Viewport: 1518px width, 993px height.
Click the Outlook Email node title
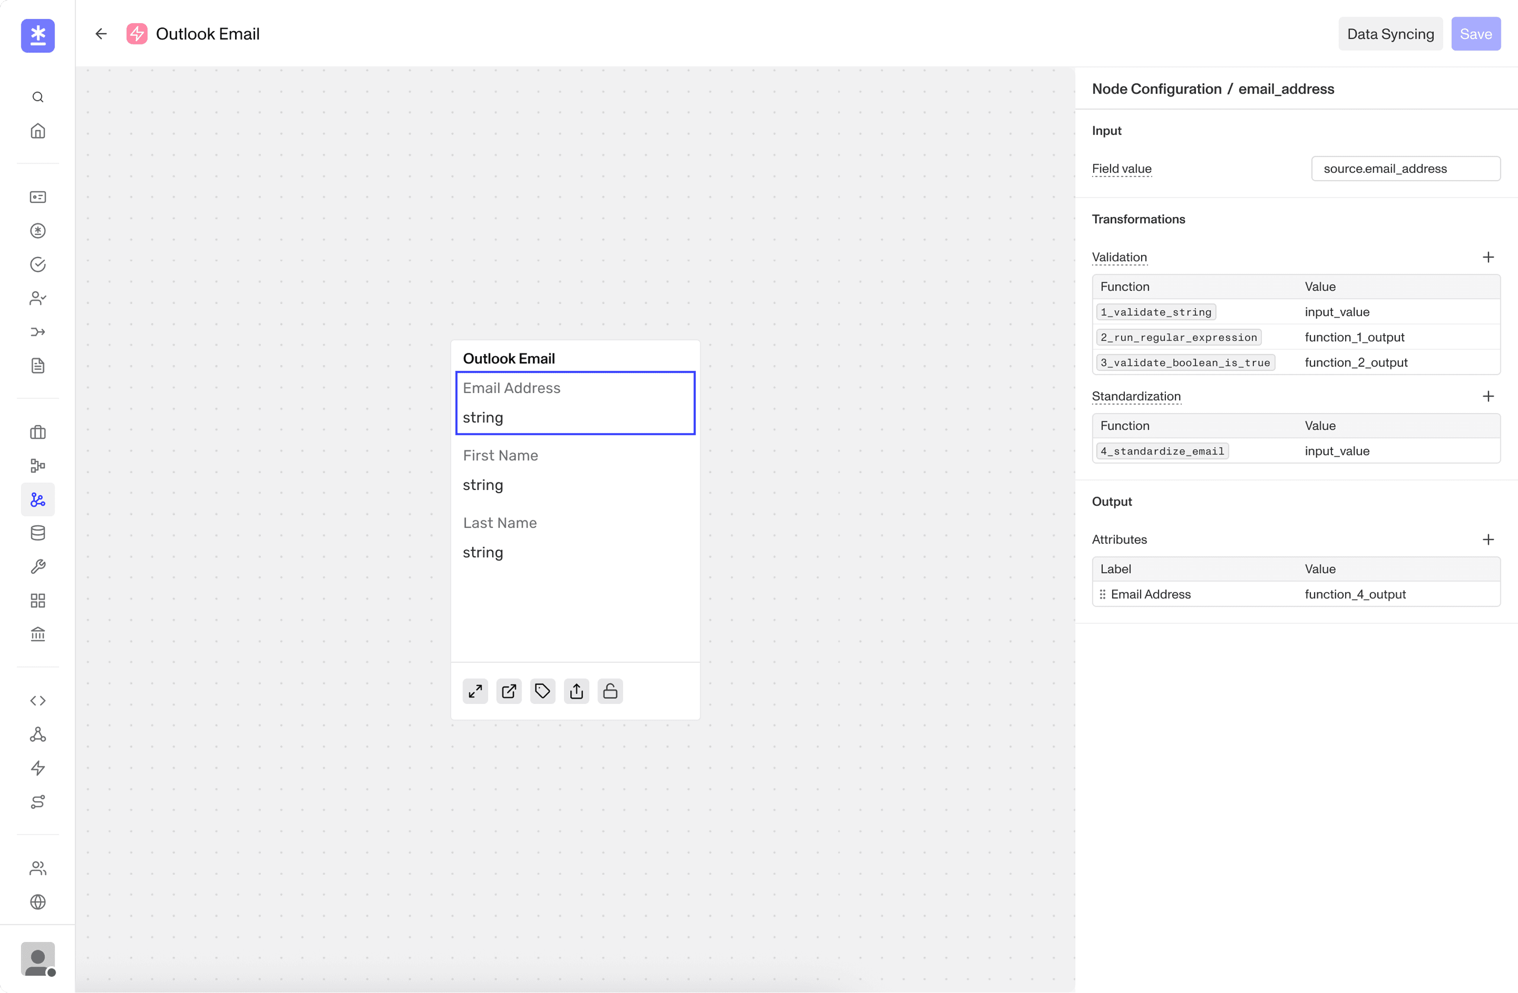point(508,358)
